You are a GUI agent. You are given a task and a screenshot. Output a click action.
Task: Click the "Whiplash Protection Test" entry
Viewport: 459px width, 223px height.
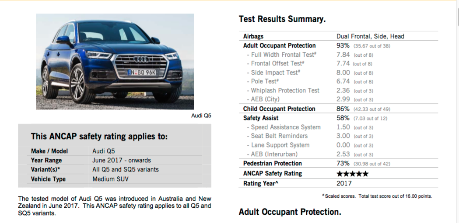click(x=285, y=91)
